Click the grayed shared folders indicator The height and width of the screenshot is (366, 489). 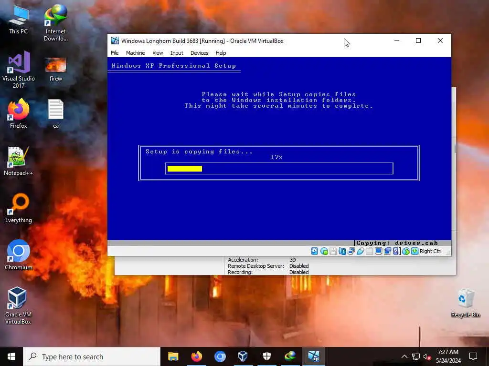click(x=369, y=251)
